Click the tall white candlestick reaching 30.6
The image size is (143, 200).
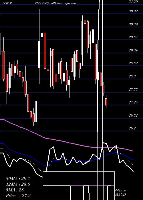pos(82,38)
